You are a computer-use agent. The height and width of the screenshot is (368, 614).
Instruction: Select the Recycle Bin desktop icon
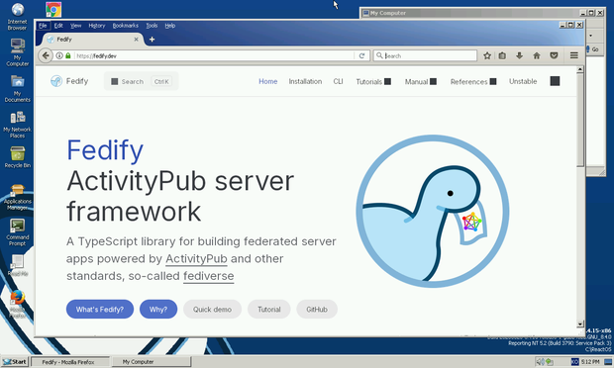(17, 157)
